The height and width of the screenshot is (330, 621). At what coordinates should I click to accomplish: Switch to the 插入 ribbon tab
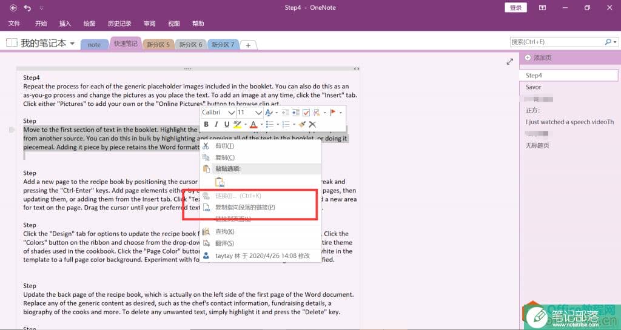pyautogui.click(x=65, y=24)
